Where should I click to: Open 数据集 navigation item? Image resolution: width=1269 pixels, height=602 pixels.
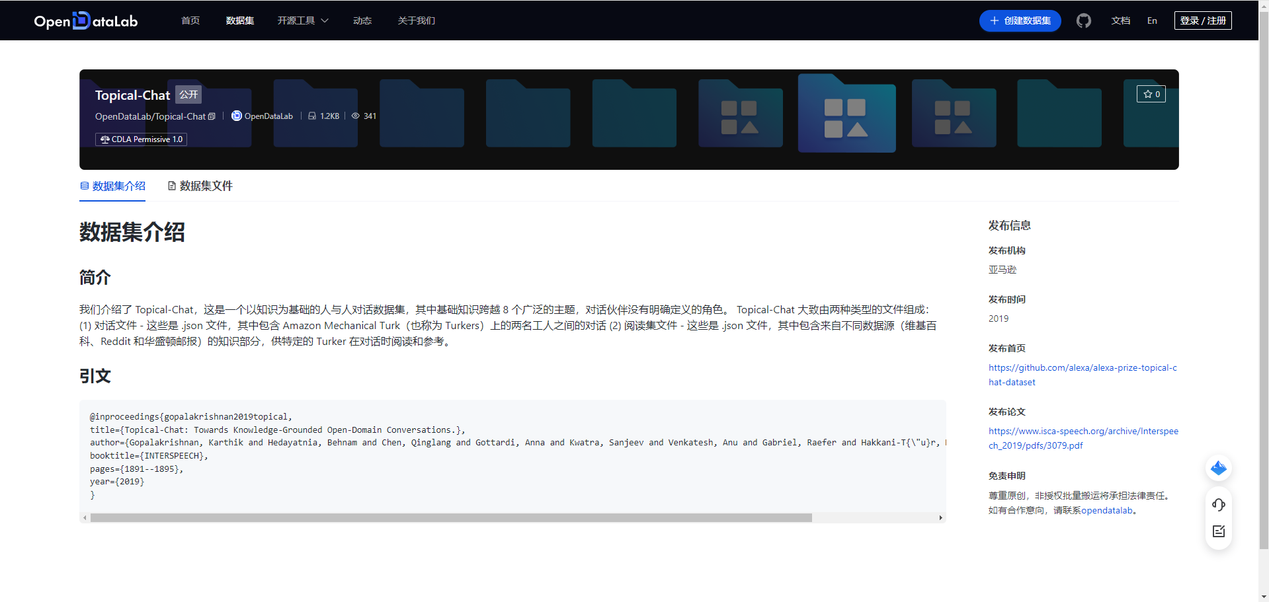tap(240, 20)
